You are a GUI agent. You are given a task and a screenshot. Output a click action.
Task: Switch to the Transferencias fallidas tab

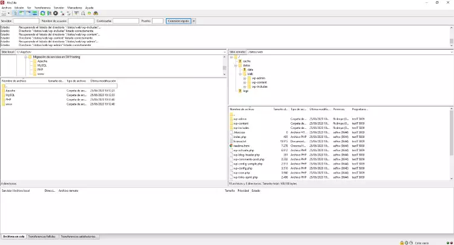click(x=42, y=237)
